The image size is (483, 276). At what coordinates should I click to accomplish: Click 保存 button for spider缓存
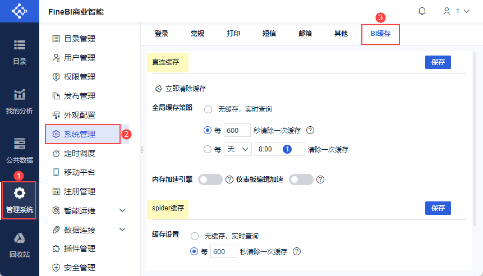(x=438, y=208)
